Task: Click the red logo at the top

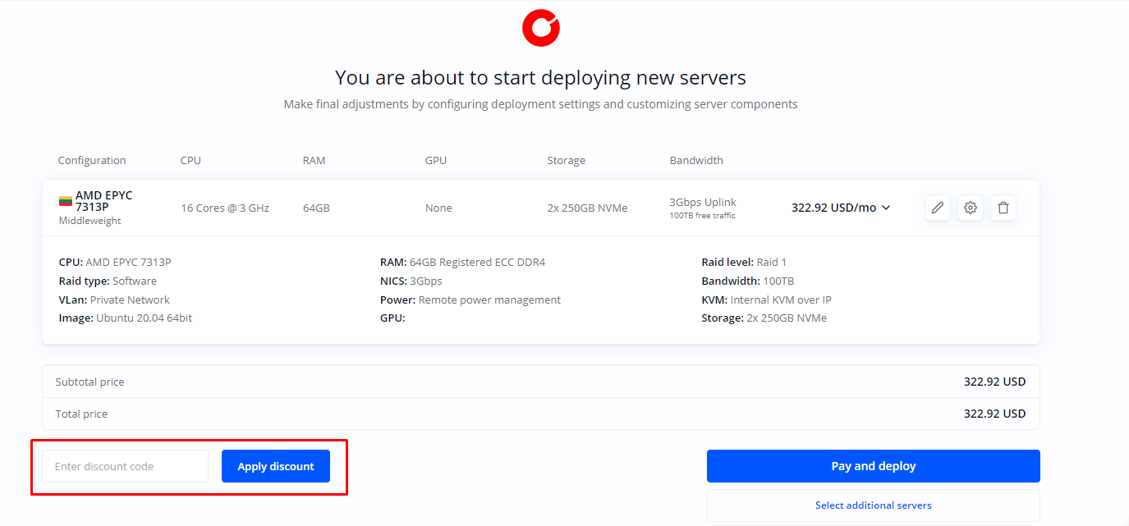Action: pyautogui.click(x=540, y=27)
